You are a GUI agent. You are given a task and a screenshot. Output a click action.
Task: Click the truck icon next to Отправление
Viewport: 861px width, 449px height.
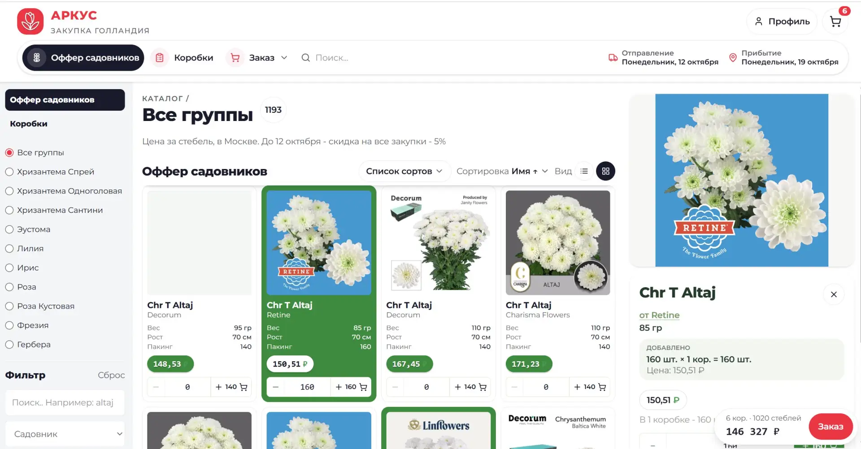click(x=613, y=58)
